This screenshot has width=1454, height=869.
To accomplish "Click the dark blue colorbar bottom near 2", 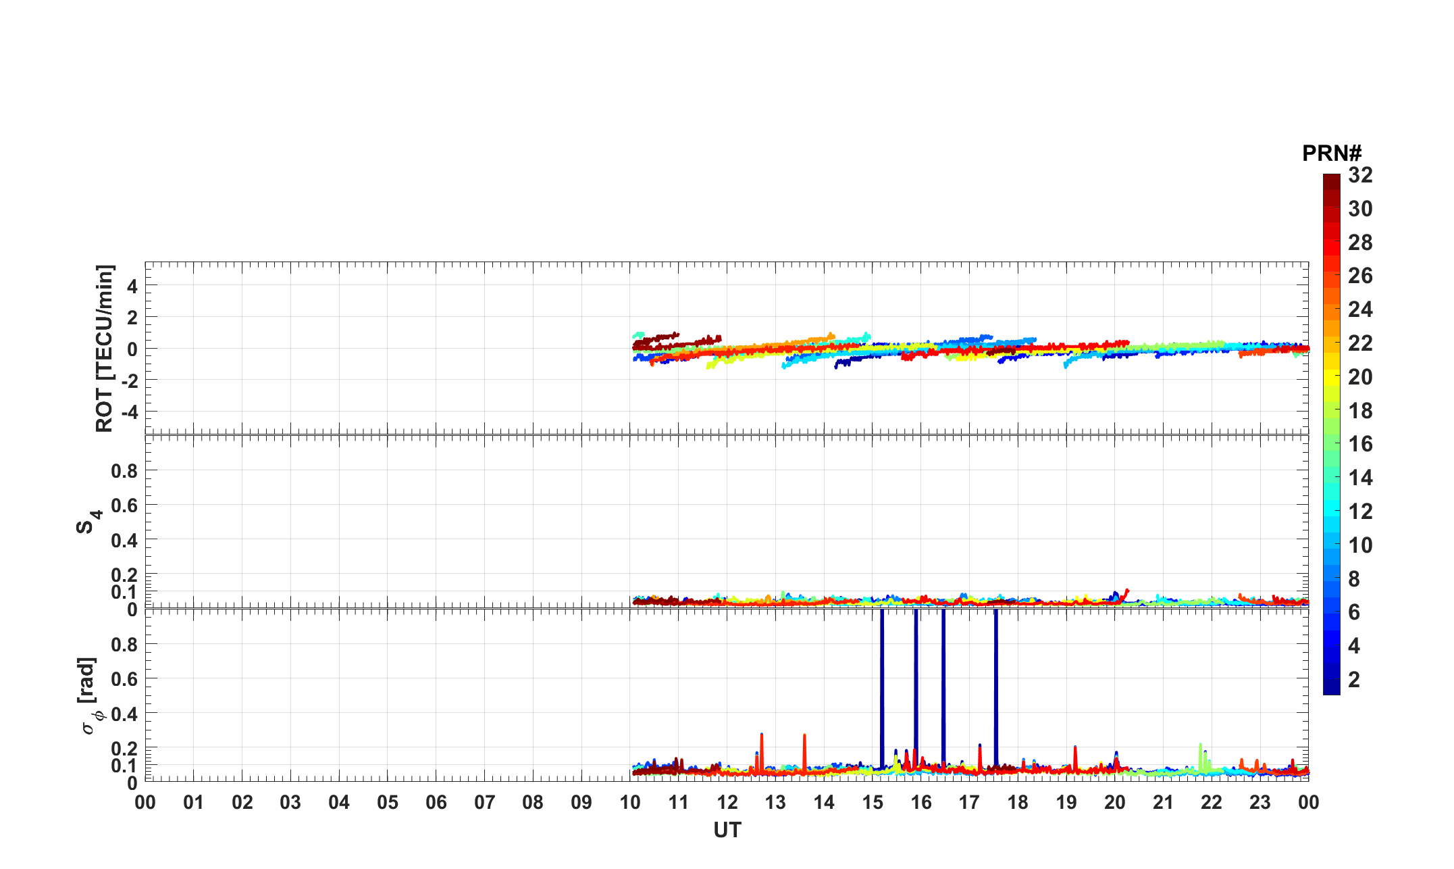I will [x=1331, y=686].
